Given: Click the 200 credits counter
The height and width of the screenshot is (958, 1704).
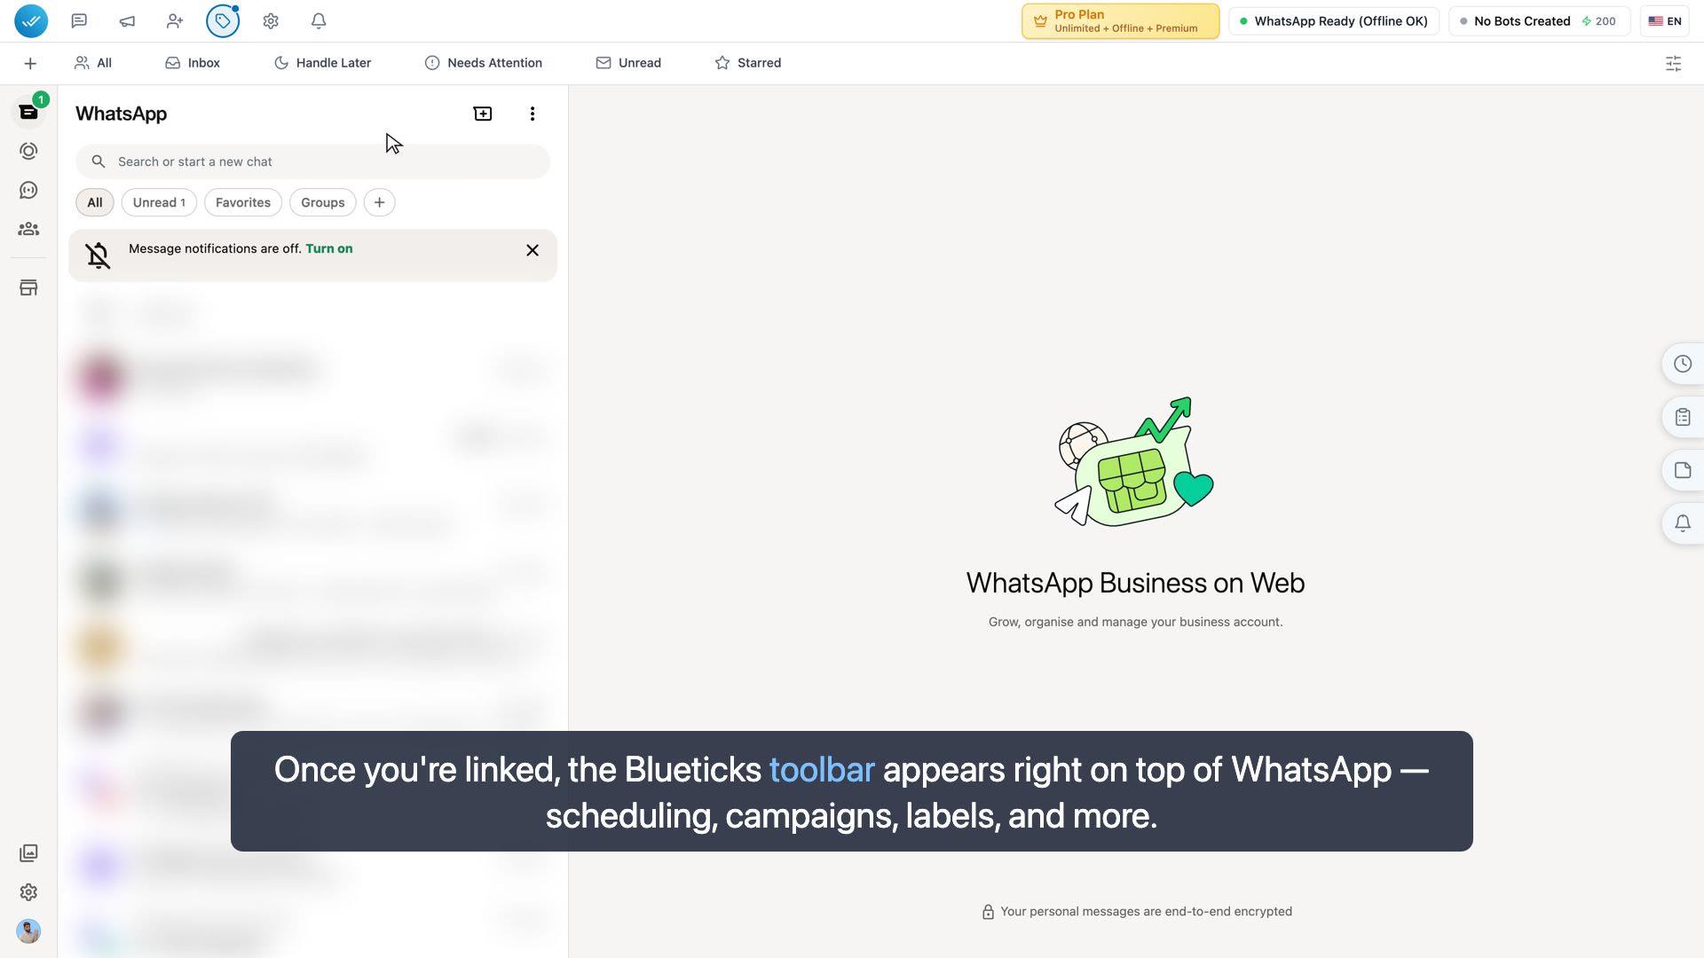Looking at the screenshot, I should pos(1599,21).
